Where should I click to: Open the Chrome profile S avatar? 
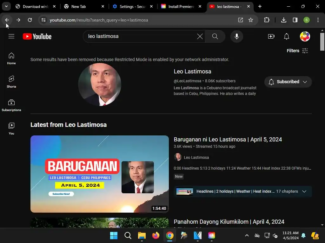[x=307, y=20]
